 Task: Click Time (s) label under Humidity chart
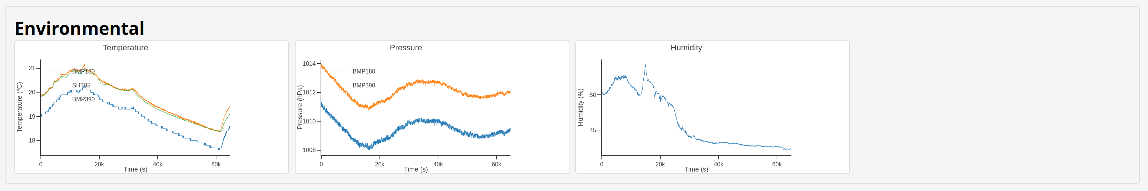(x=696, y=169)
